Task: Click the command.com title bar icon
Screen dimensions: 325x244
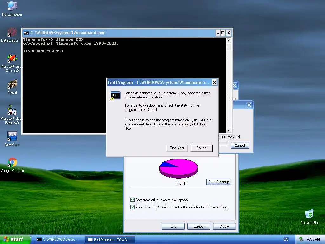Action: point(26,33)
